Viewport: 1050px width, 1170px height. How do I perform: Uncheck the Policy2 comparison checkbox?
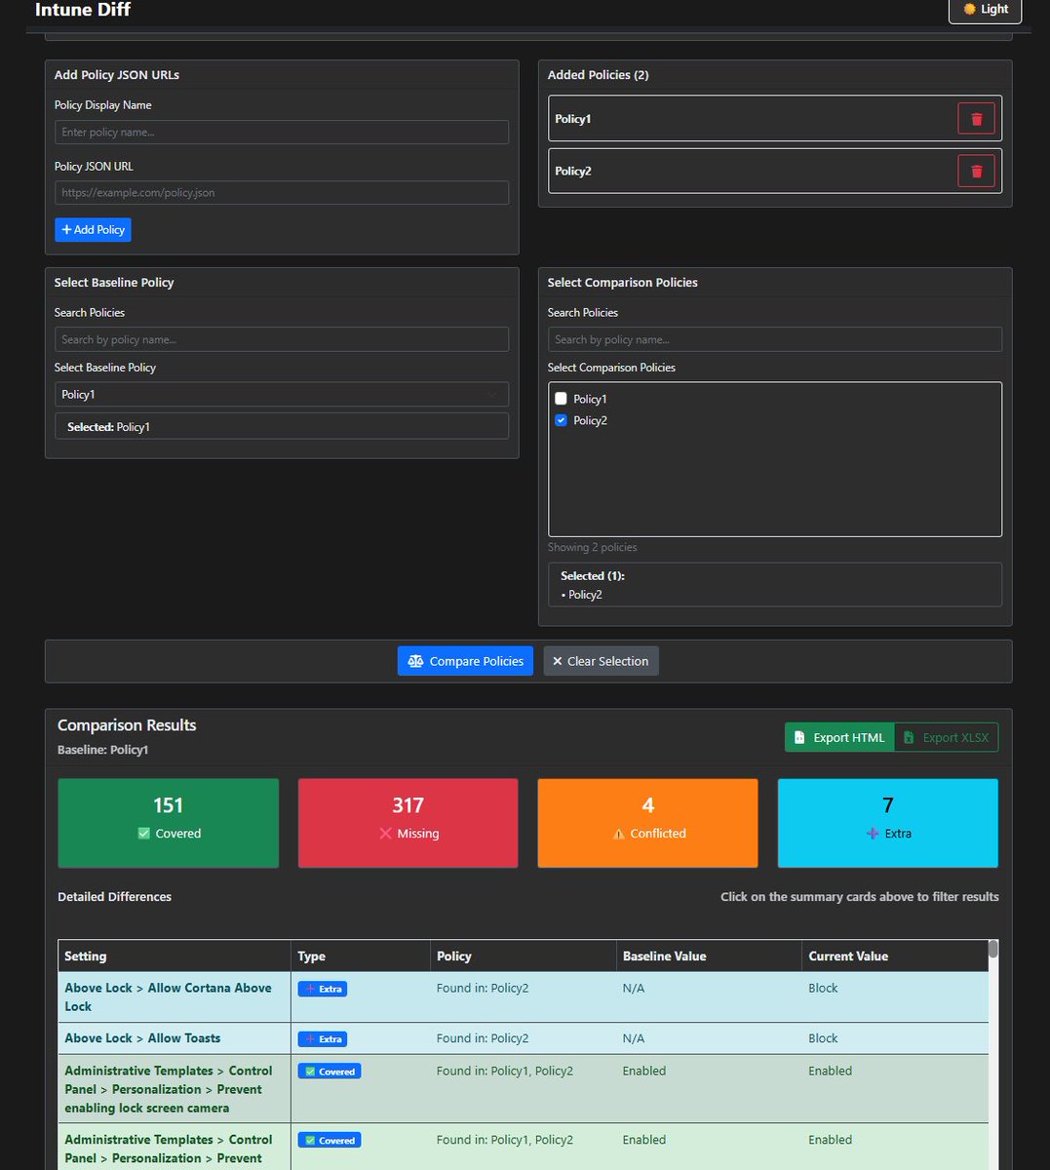561,420
